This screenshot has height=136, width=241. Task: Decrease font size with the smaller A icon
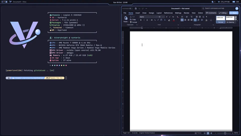tap(170, 17)
